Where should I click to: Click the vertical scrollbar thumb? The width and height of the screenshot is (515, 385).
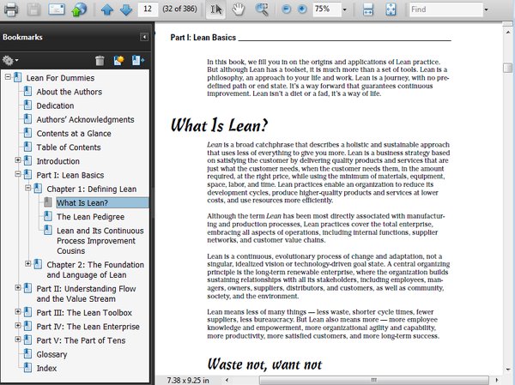tap(507, 68)
